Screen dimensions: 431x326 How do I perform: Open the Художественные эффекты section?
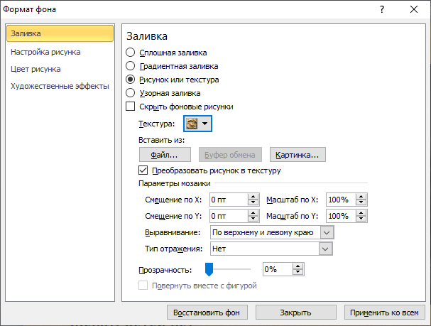(60, 86)
